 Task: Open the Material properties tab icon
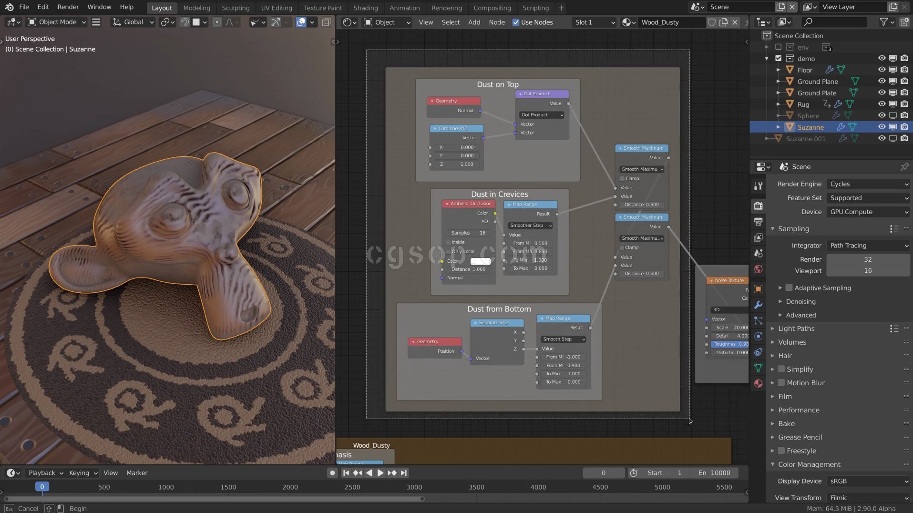758,383
